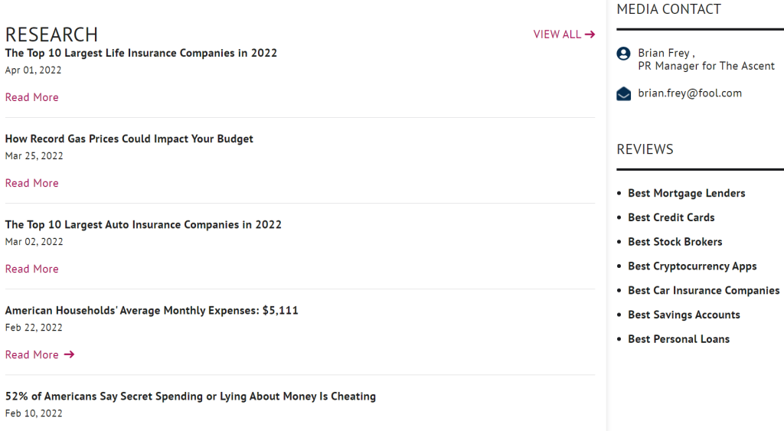Choose Best Car Insurance Companies link
Image resolution: width=784 pixels, height=431 pixels.
tap(704, 290)
